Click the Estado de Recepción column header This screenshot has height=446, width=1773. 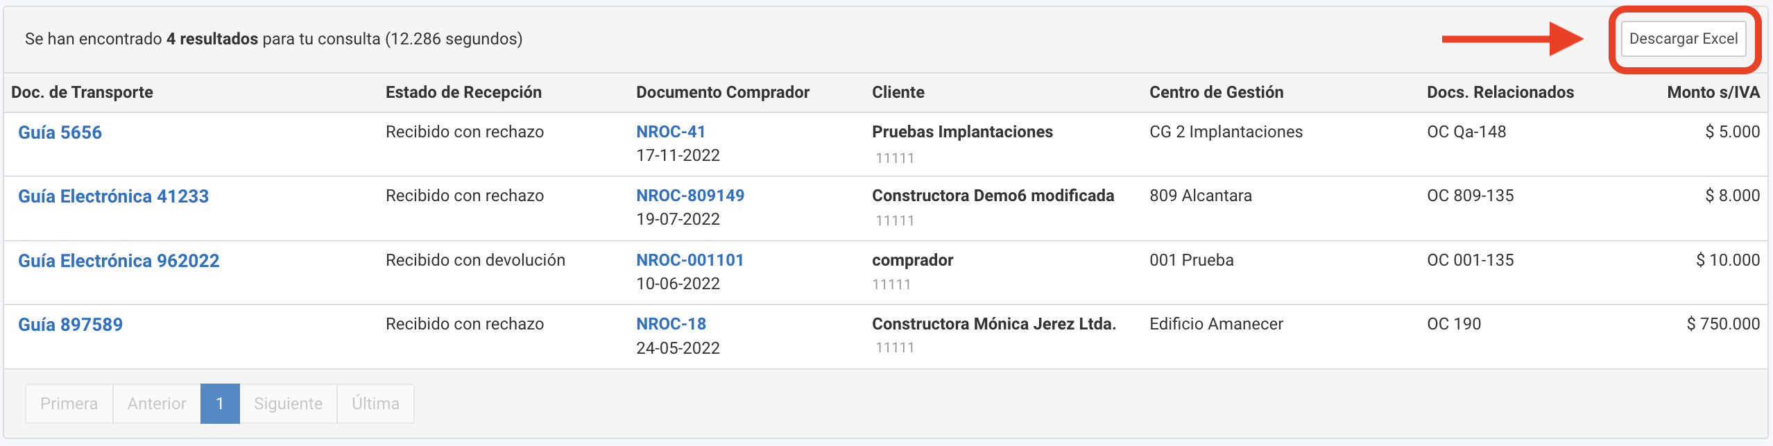tap(463, 92)
